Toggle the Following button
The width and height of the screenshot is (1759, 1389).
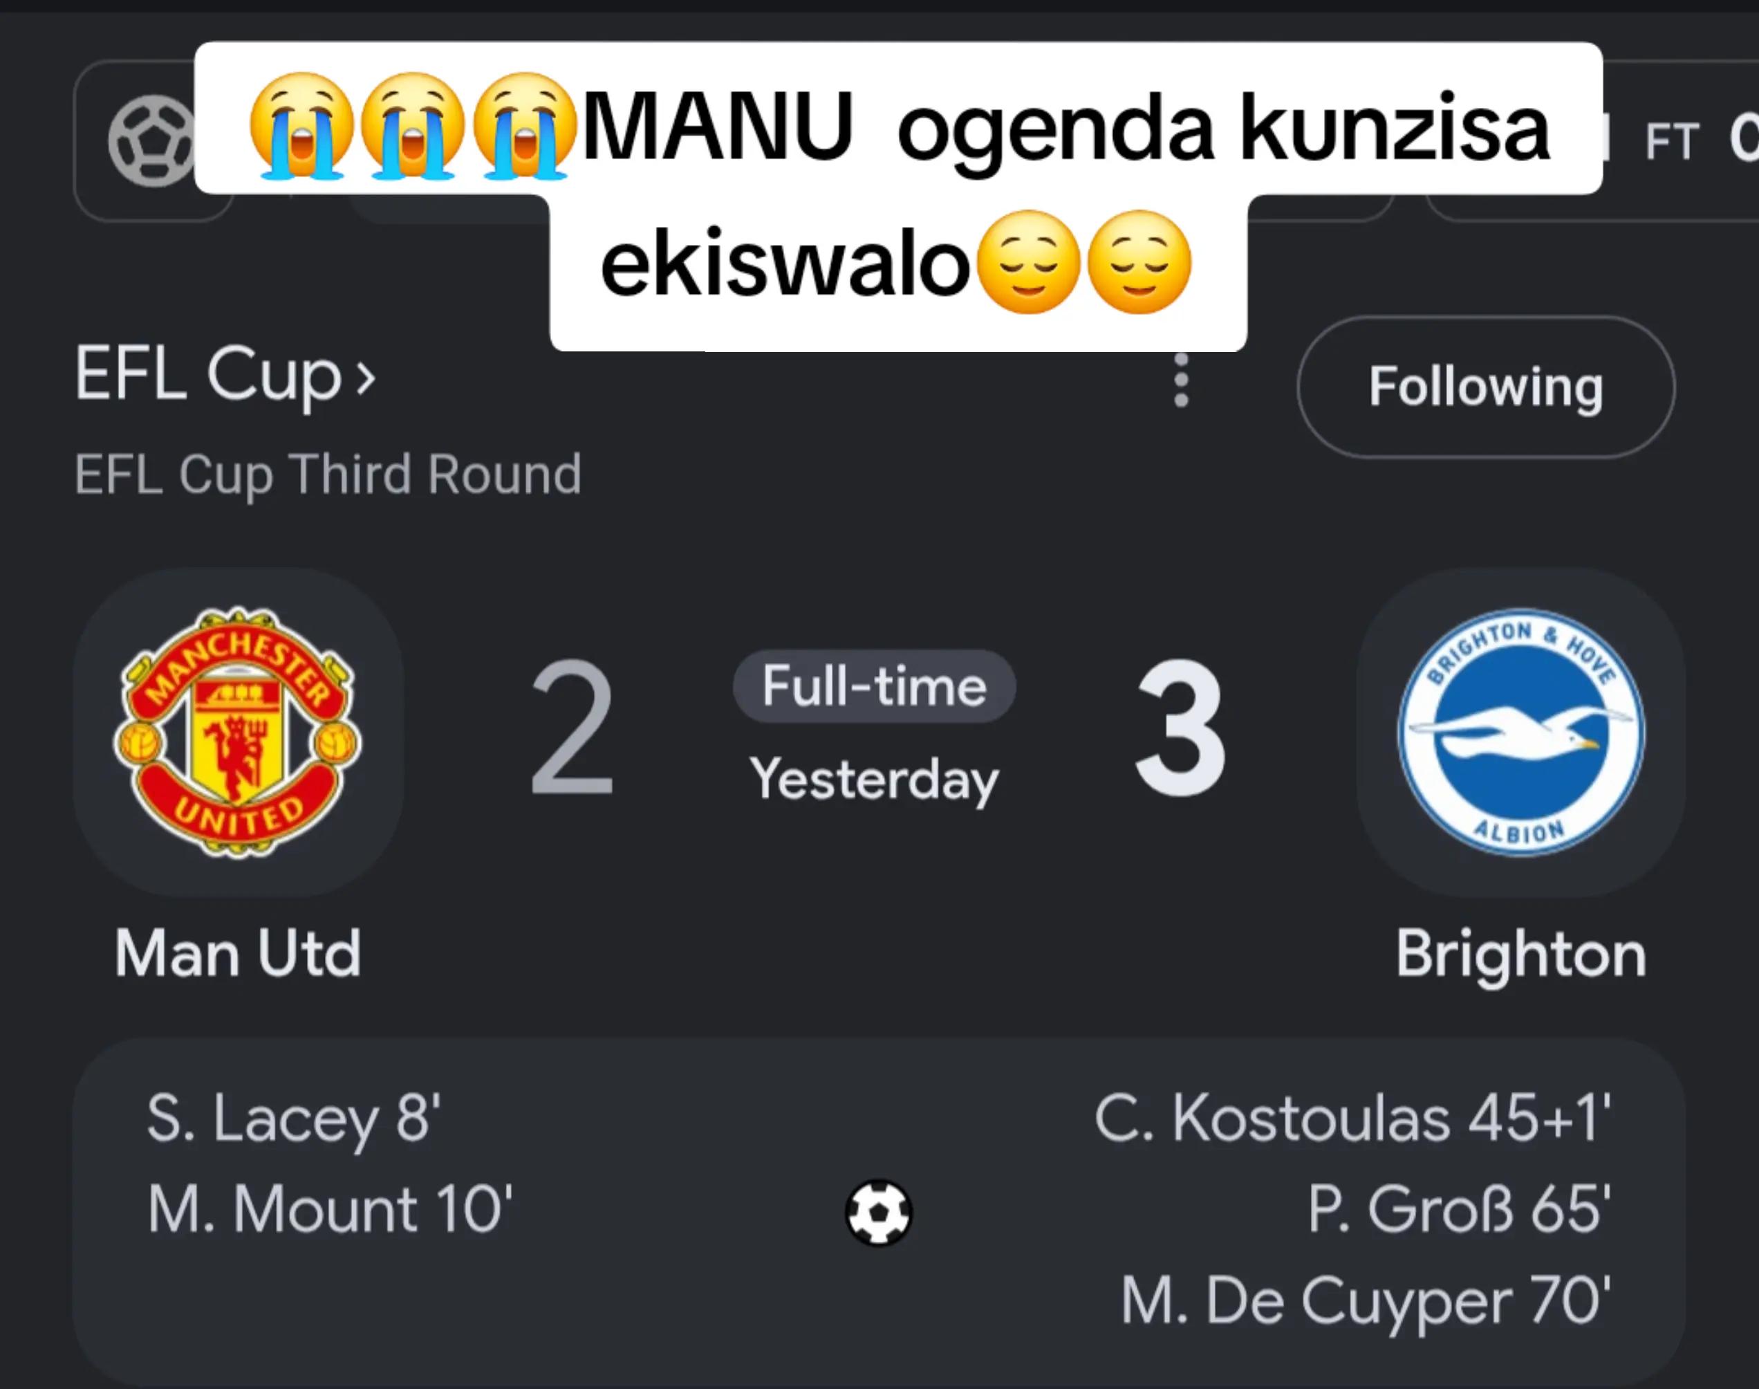coord(1486,386)
